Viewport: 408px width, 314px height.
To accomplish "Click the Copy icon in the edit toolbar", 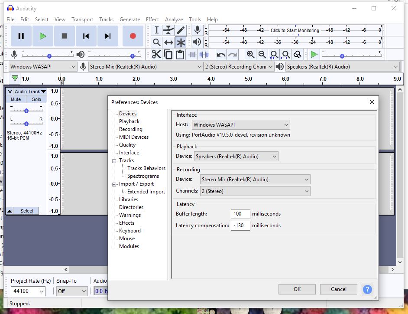I will click(x=168, y=55).
